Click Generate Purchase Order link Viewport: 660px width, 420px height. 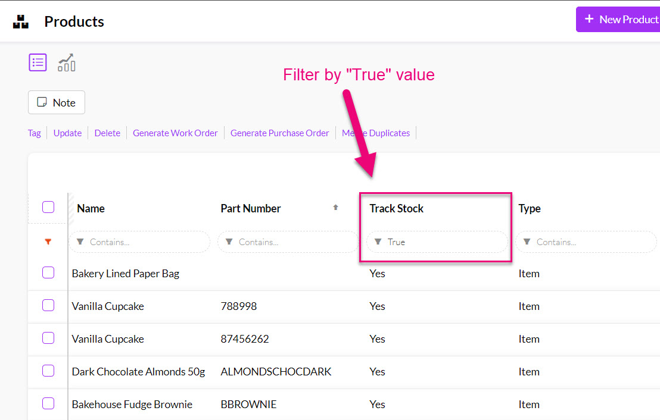[279, 133]
